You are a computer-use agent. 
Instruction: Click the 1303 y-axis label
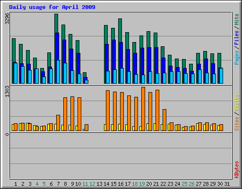pyautogui.click(x=7, y=91)
